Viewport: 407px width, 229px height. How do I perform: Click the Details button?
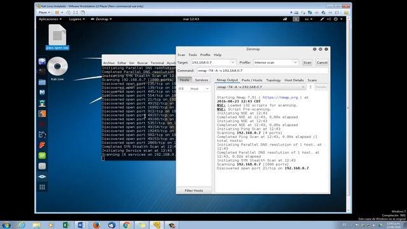(321, 87)
